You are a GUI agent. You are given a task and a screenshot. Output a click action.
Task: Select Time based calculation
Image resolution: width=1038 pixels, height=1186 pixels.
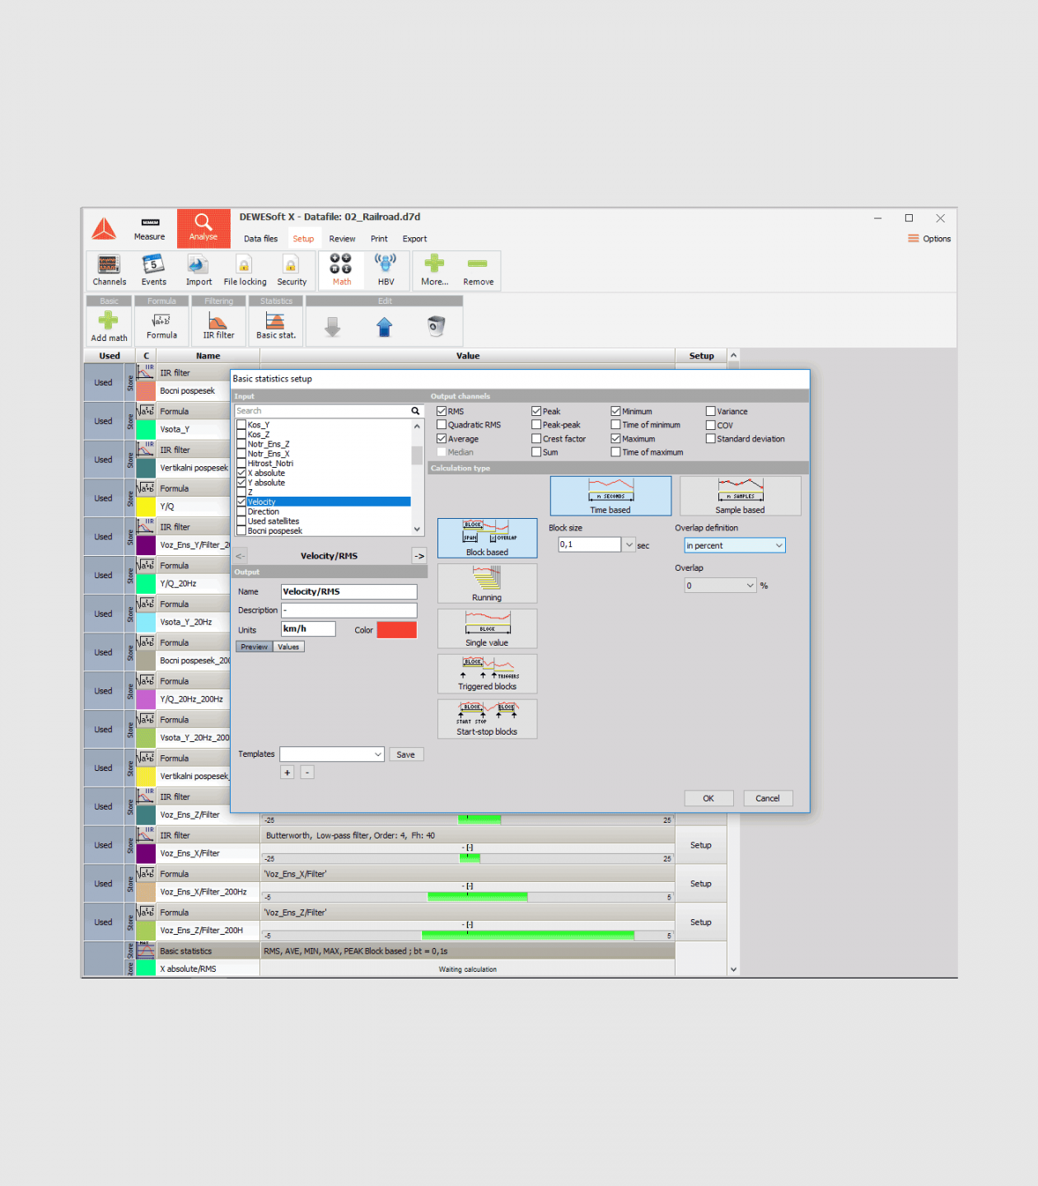point(610,496)
